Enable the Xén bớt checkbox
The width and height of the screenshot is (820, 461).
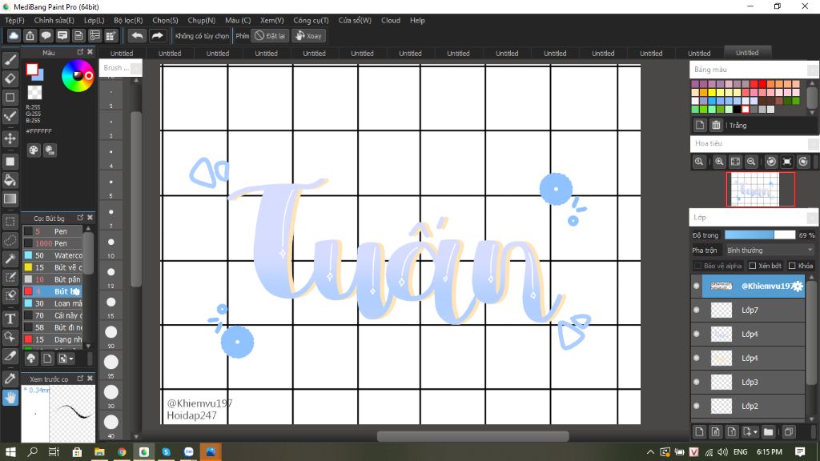[753, 266]
